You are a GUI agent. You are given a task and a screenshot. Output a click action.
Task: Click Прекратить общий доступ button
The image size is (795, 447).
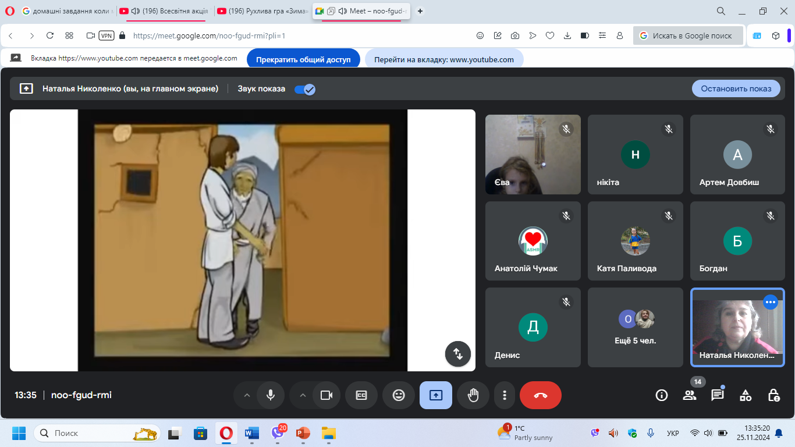click(303, 59)
